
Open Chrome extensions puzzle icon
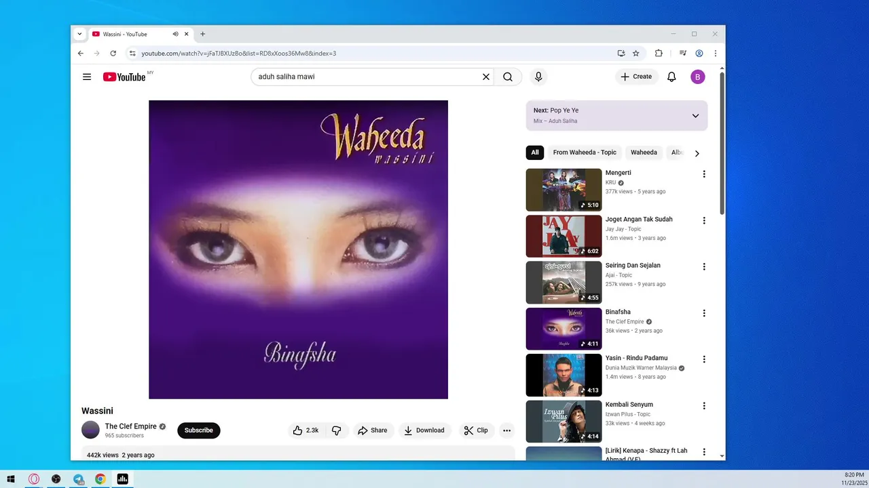[x=659, y=53]
